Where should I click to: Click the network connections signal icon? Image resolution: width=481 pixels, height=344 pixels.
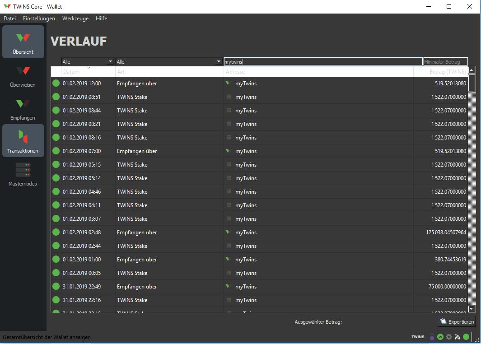[458, 337]
